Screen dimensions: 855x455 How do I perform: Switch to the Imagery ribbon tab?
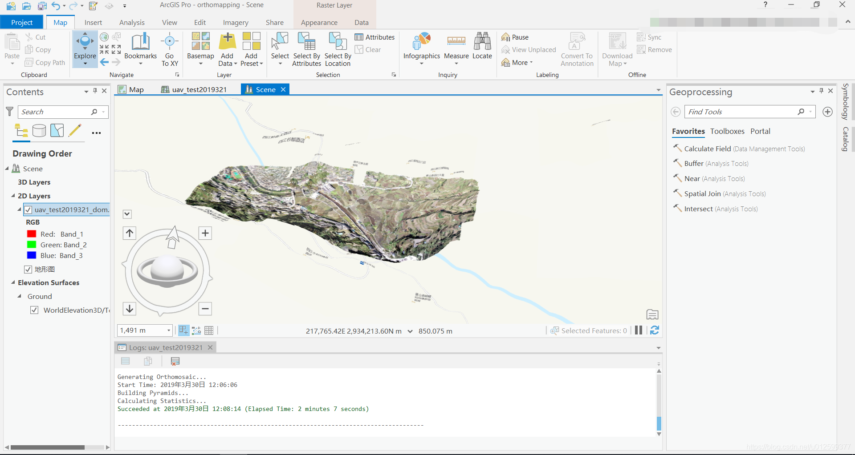[x=236, y=23]
